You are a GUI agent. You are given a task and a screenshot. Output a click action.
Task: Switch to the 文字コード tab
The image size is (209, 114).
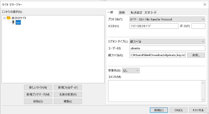150,12
